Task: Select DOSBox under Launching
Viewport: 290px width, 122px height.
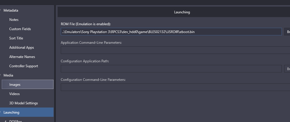Action: point(15,121)
